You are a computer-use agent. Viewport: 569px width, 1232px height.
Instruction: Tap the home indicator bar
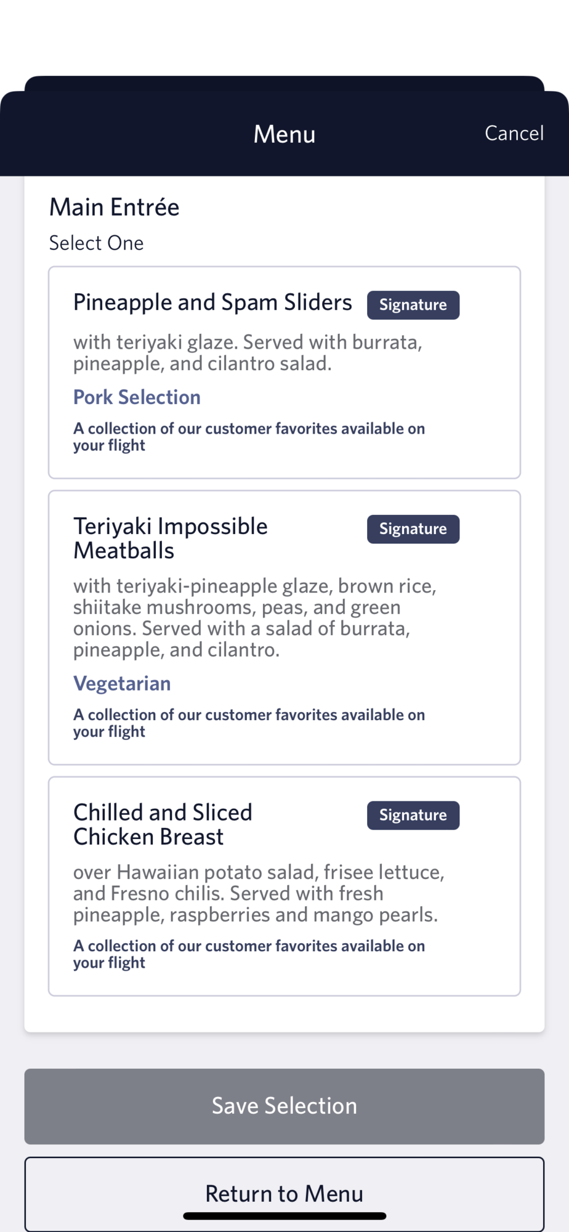pos(284,1216)
